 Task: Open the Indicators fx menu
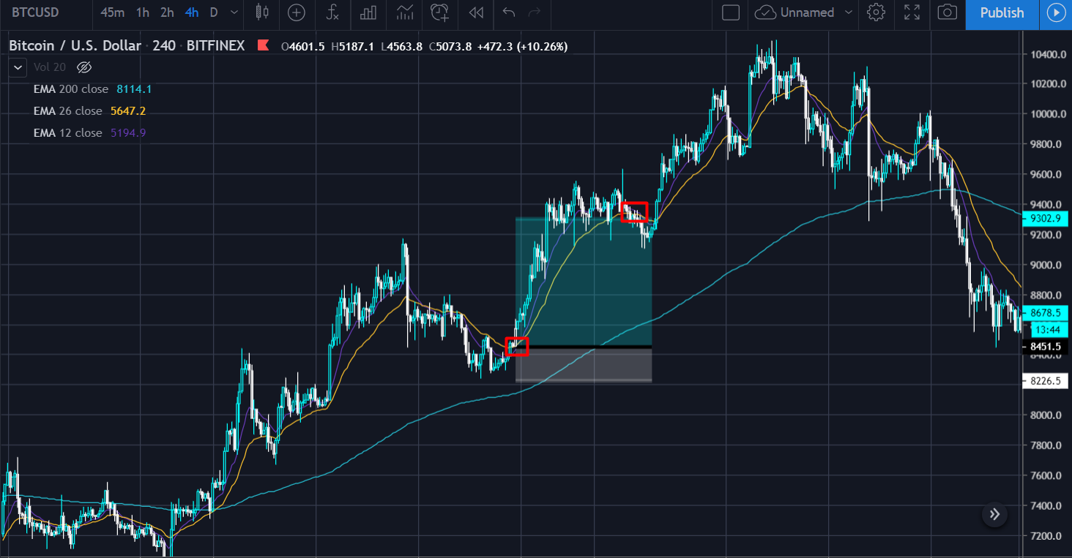coord(332,14)
